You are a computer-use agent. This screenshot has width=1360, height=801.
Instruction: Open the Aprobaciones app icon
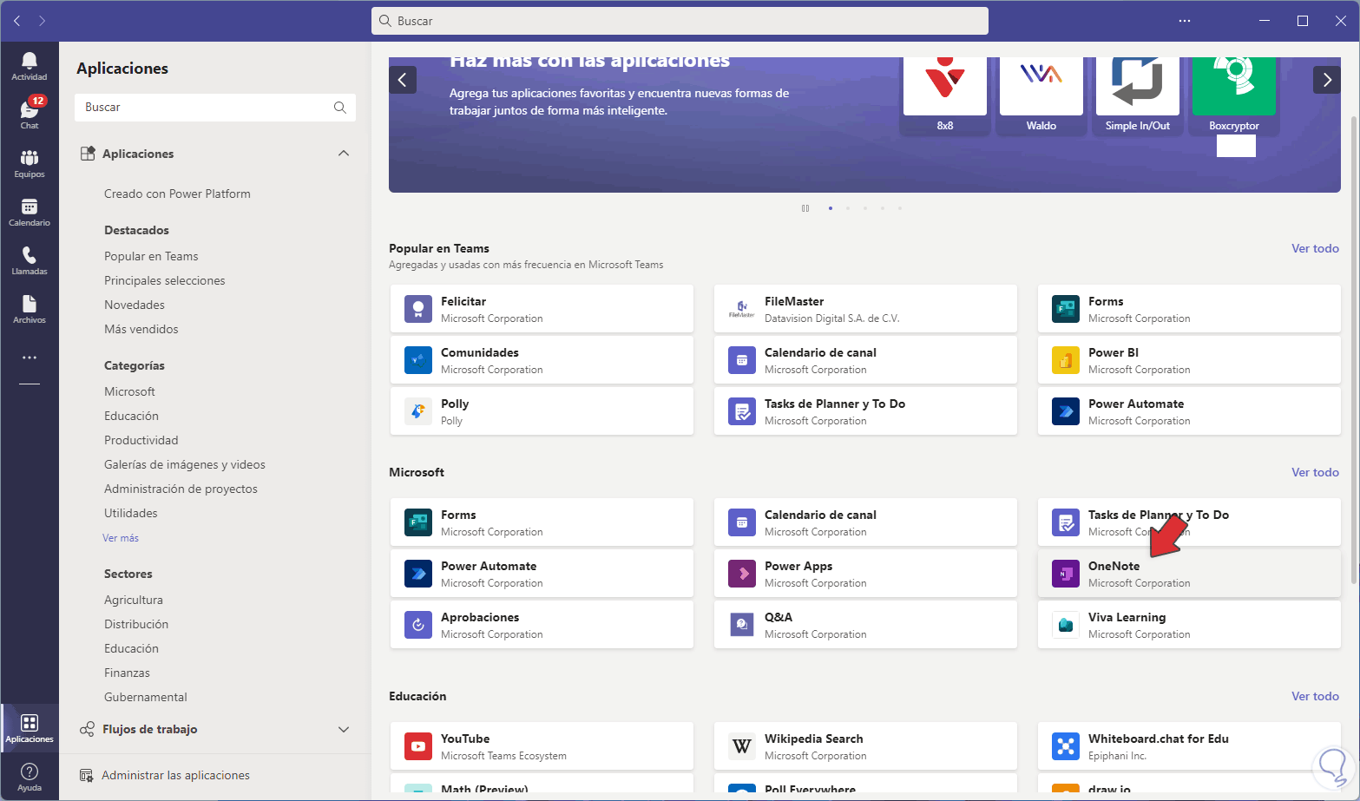tap(418, 625)
